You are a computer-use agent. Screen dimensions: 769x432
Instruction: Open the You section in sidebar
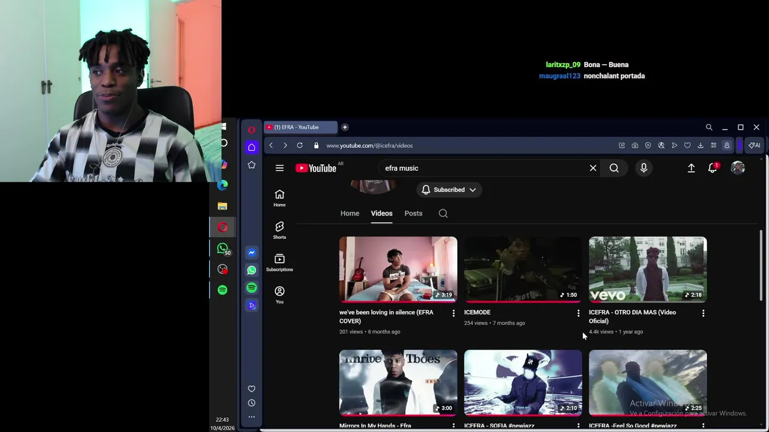pyautogui.click(x=279, y=295)
